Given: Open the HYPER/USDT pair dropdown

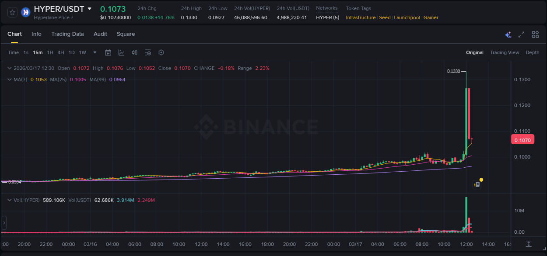Looking at the screenshot, I should 90,8.
